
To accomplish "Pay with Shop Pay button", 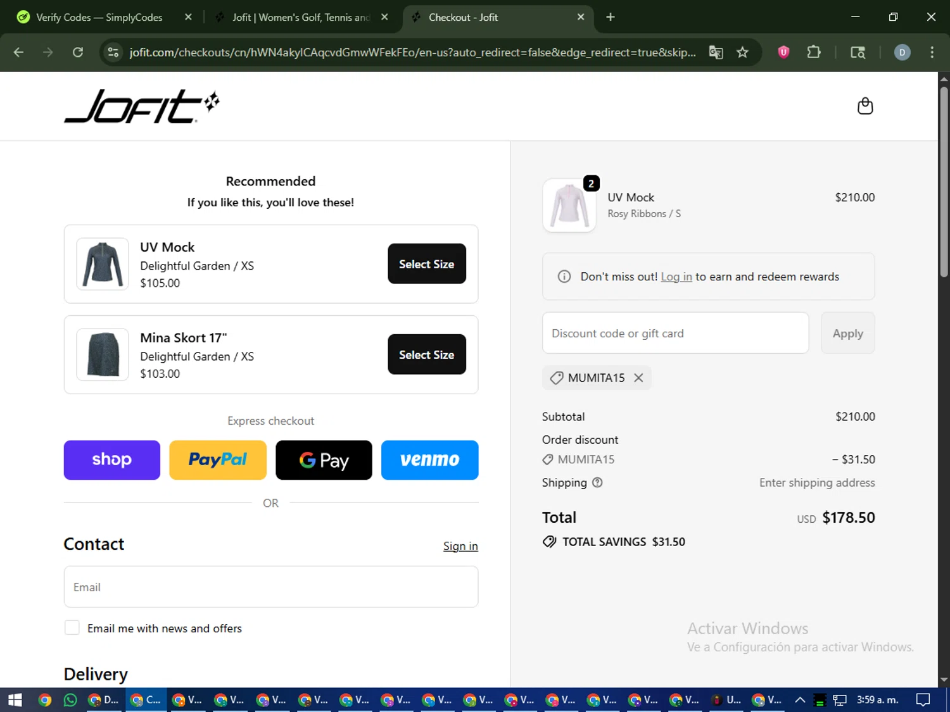I will (112, 460).
